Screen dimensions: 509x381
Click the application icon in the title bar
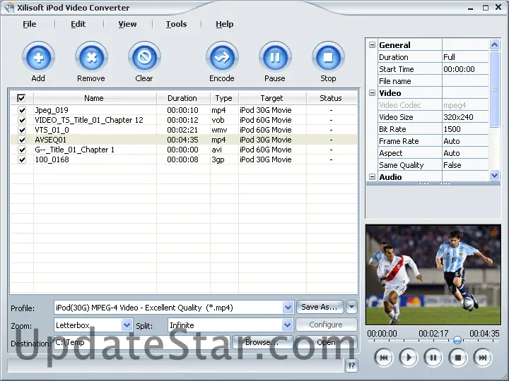[x=9, y=8]
